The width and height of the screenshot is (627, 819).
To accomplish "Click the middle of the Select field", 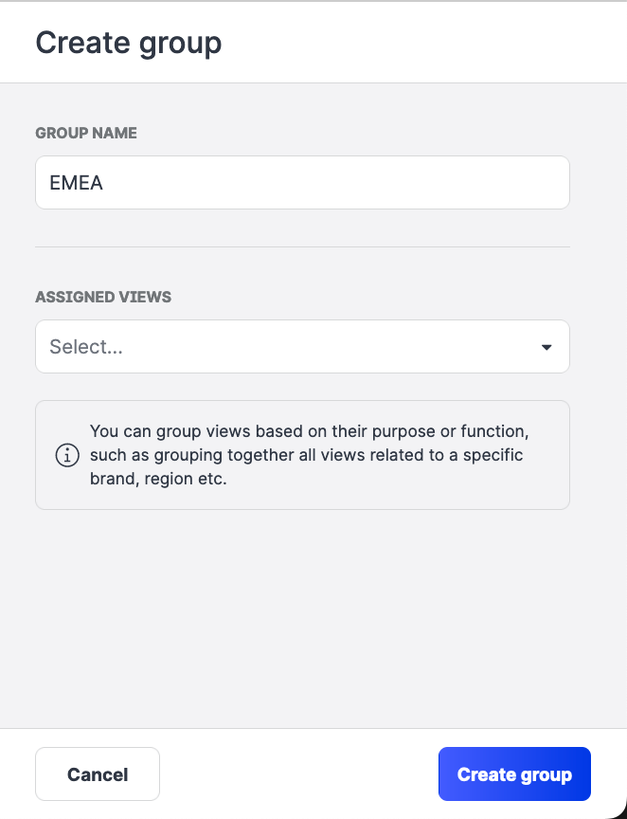I will coord(302,347).
